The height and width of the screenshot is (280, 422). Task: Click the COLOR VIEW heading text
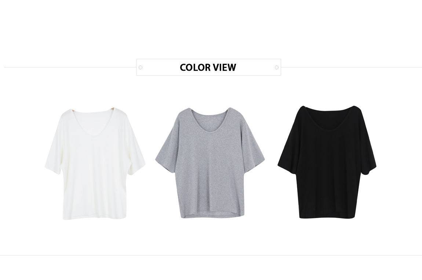click(x=208, y=67)
